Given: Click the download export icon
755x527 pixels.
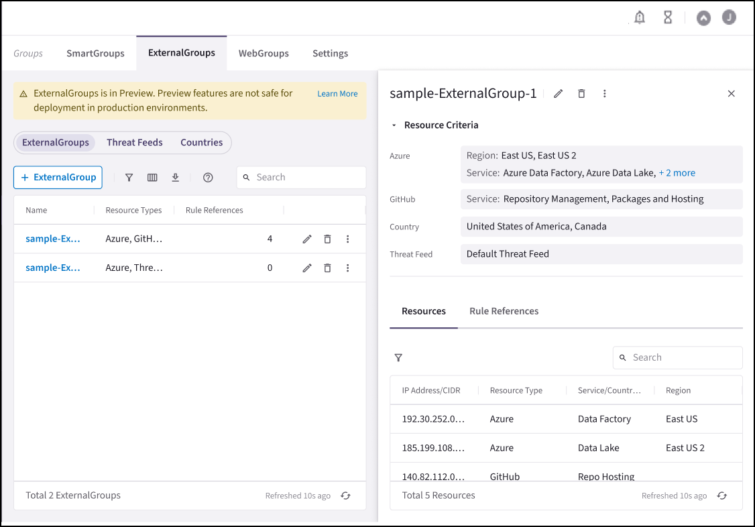Looking at the screenshot, I should click(176, 178).
